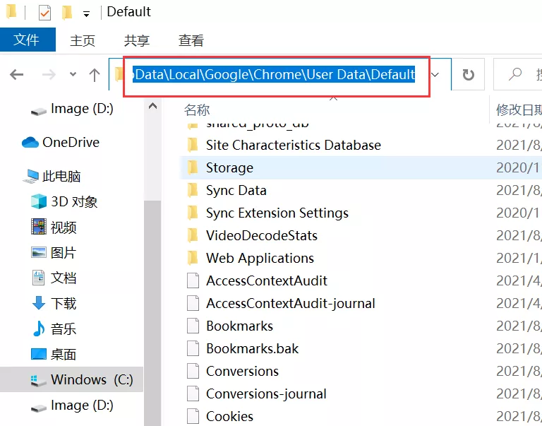Select 3D 对象 in the navigation pane

73,201
